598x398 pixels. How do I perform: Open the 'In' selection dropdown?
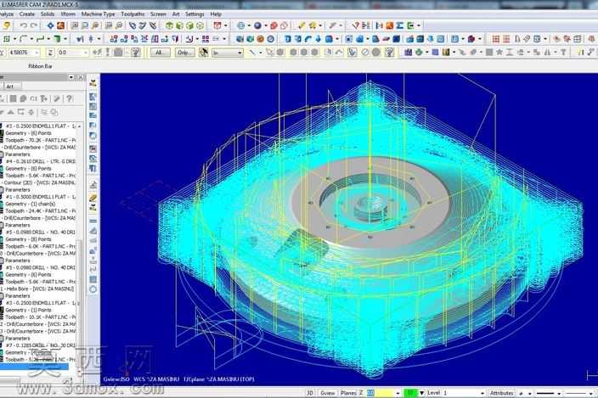(x=228, y=53)
